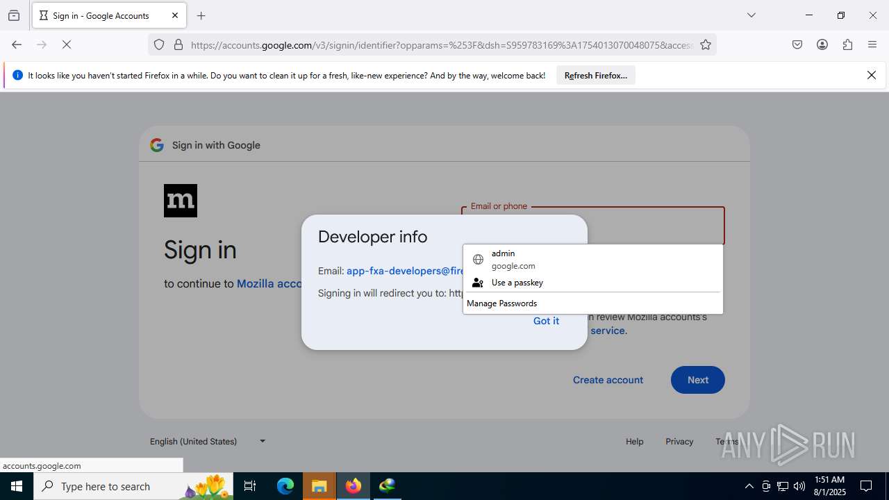Click the Mozilla m logo
This screenshot has width=889, height=500.
(x=181, y=201)
